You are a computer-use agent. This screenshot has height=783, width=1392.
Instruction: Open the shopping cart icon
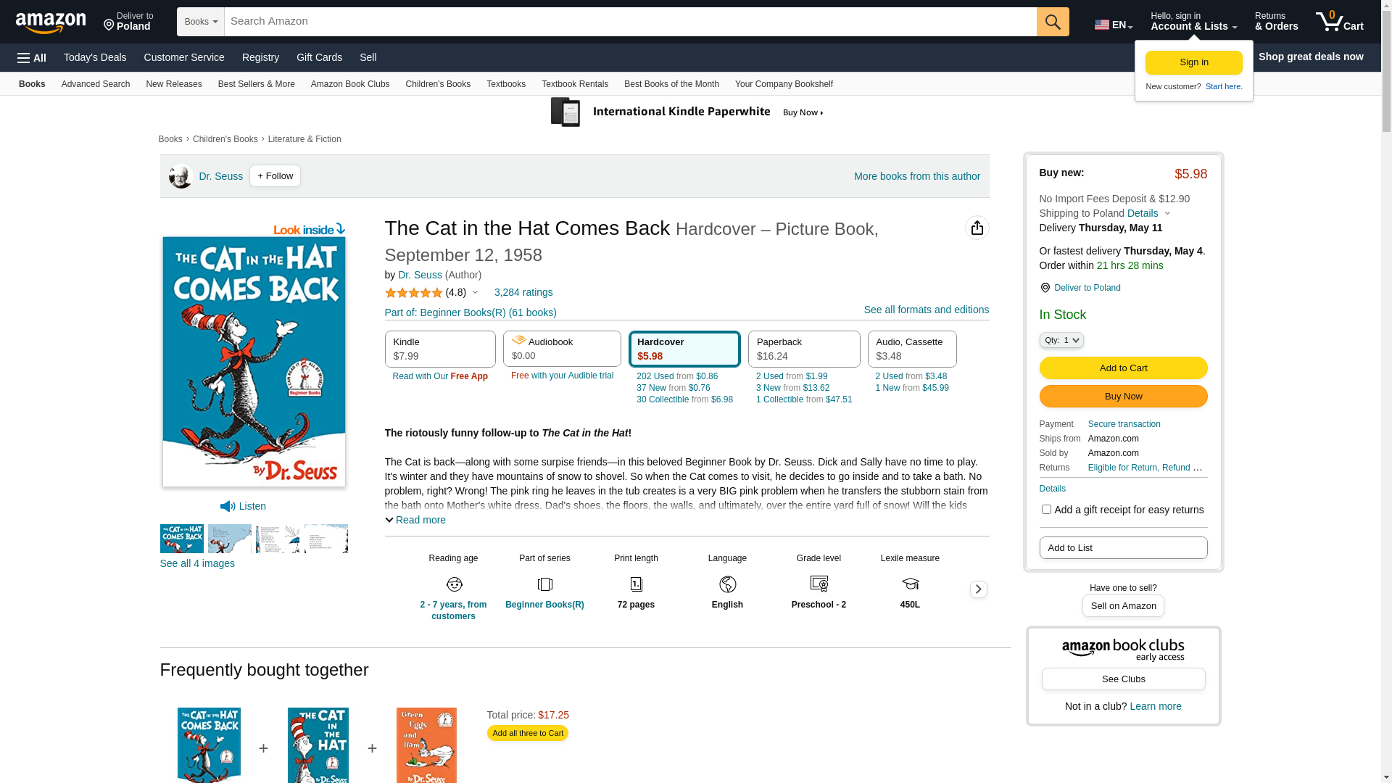(1339, 22)
